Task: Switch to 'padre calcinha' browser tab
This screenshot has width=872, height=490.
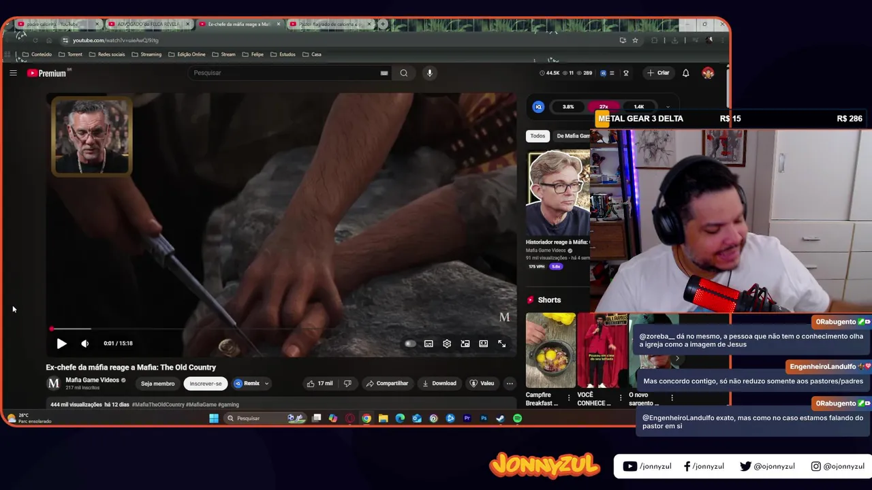Action: pyautogui.click(x=59, y=24)
